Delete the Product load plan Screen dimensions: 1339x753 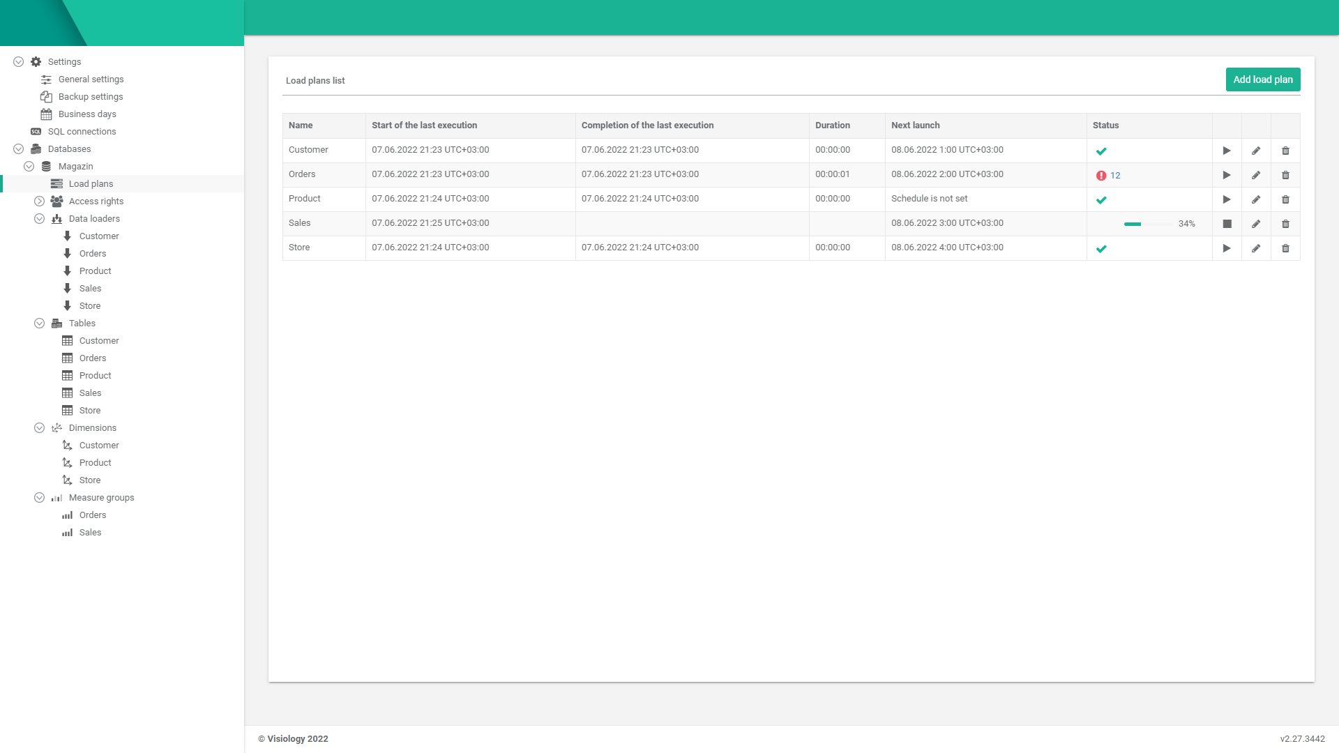pyautogui.click(x=1285, y=199)
